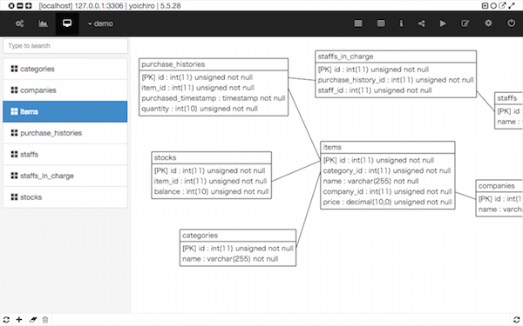Open the edit pencil icon in toolbar

465,23
